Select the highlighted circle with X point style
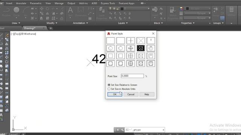 (140, 48)
